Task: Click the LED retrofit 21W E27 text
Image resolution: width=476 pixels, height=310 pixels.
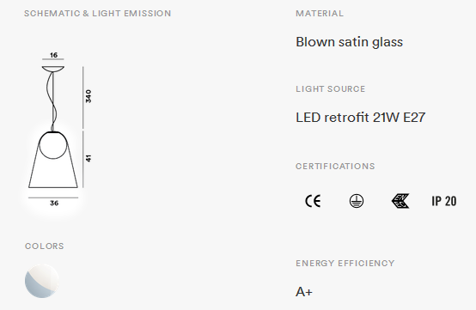Action: click(361, 118)
